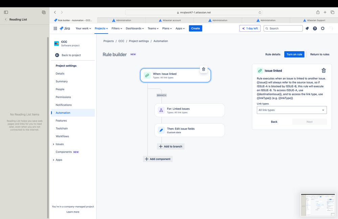Screen dimensions: 338x219
Task: Open the Jira app switcher grid icon
Action: tap(55, 28)
